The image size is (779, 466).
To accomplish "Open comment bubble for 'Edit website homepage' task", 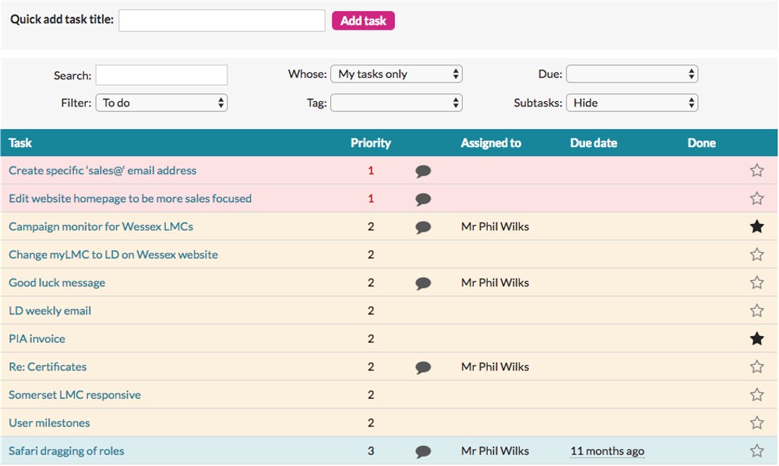I will click(423, 199).
